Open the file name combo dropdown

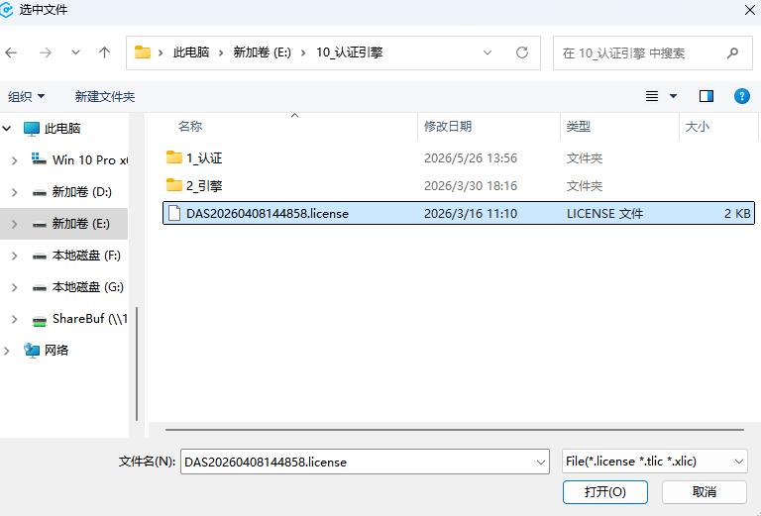click(x=541, y=463)
